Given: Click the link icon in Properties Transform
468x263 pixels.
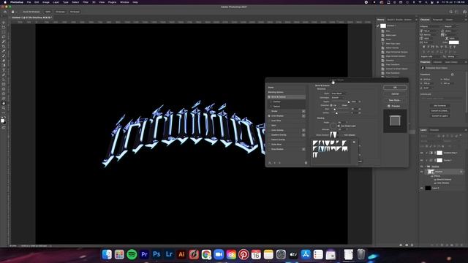Looking at the screenshot, I should [453, 75].
